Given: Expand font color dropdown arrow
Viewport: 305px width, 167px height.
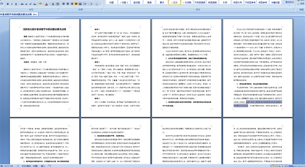Looking at the screenshot, I should pyautogui.click(x=49, y=4).
